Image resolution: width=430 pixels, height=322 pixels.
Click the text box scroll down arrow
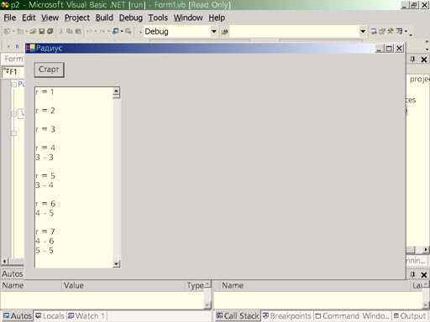coord(116,263)
